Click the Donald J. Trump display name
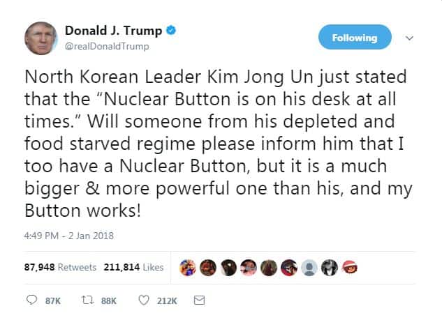The height and width of the screenshot is (327, 442). 113,31
